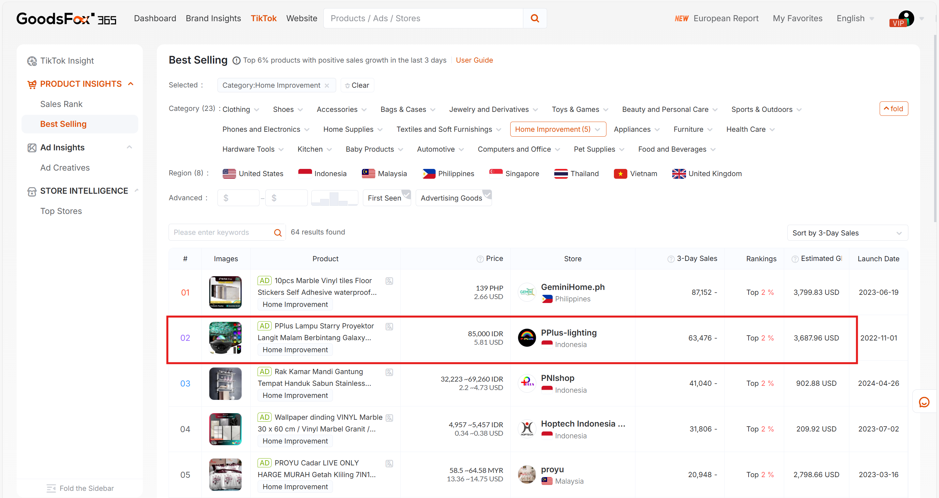Open the GeminiHome.ph store name link
The width and height of the screenshot is (939, 498).
pyautogui.click(x=572, y=287)
